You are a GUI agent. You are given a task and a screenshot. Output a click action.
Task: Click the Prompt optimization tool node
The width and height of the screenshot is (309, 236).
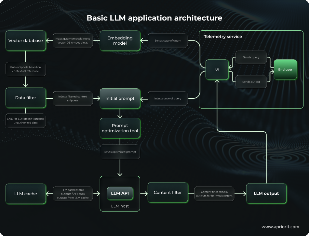[x=120, y=128]
